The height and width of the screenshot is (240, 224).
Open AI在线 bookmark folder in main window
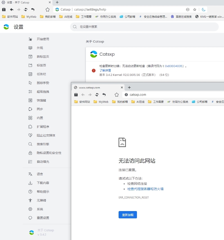point(66,17)
